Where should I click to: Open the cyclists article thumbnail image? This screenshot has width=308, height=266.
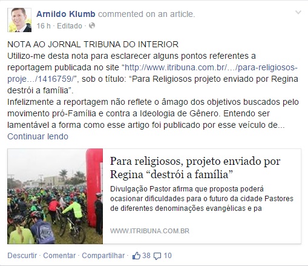point(55,196)
